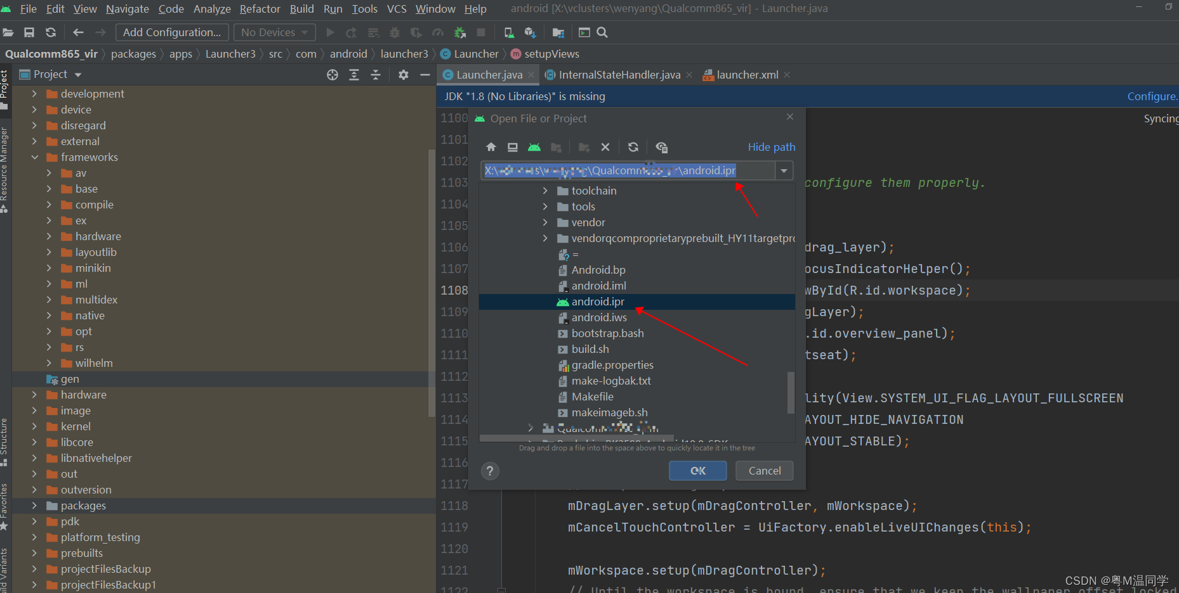Collapse the frameworks tree node
1179x593 pixels.
tap(35, 156)
